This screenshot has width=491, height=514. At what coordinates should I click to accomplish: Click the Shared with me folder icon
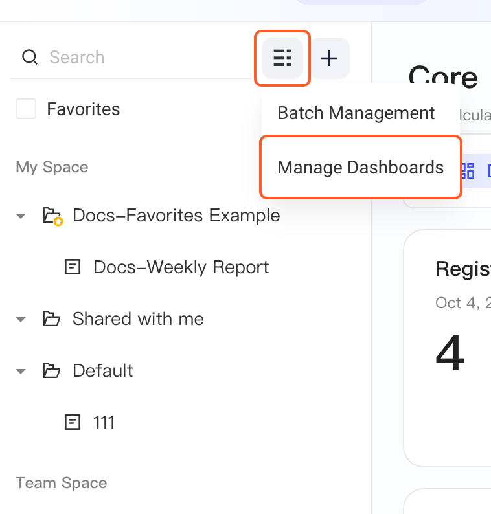click(x=51, y=318)
